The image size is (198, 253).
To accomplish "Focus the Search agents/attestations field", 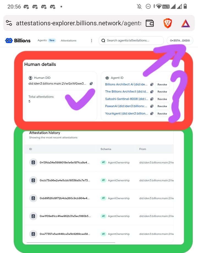I will (131, 40).
